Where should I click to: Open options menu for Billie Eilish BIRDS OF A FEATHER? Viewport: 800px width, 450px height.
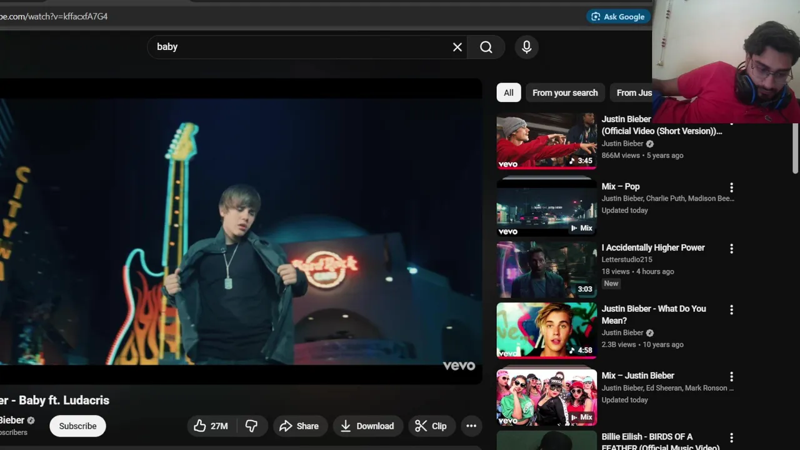click(731, 438)
